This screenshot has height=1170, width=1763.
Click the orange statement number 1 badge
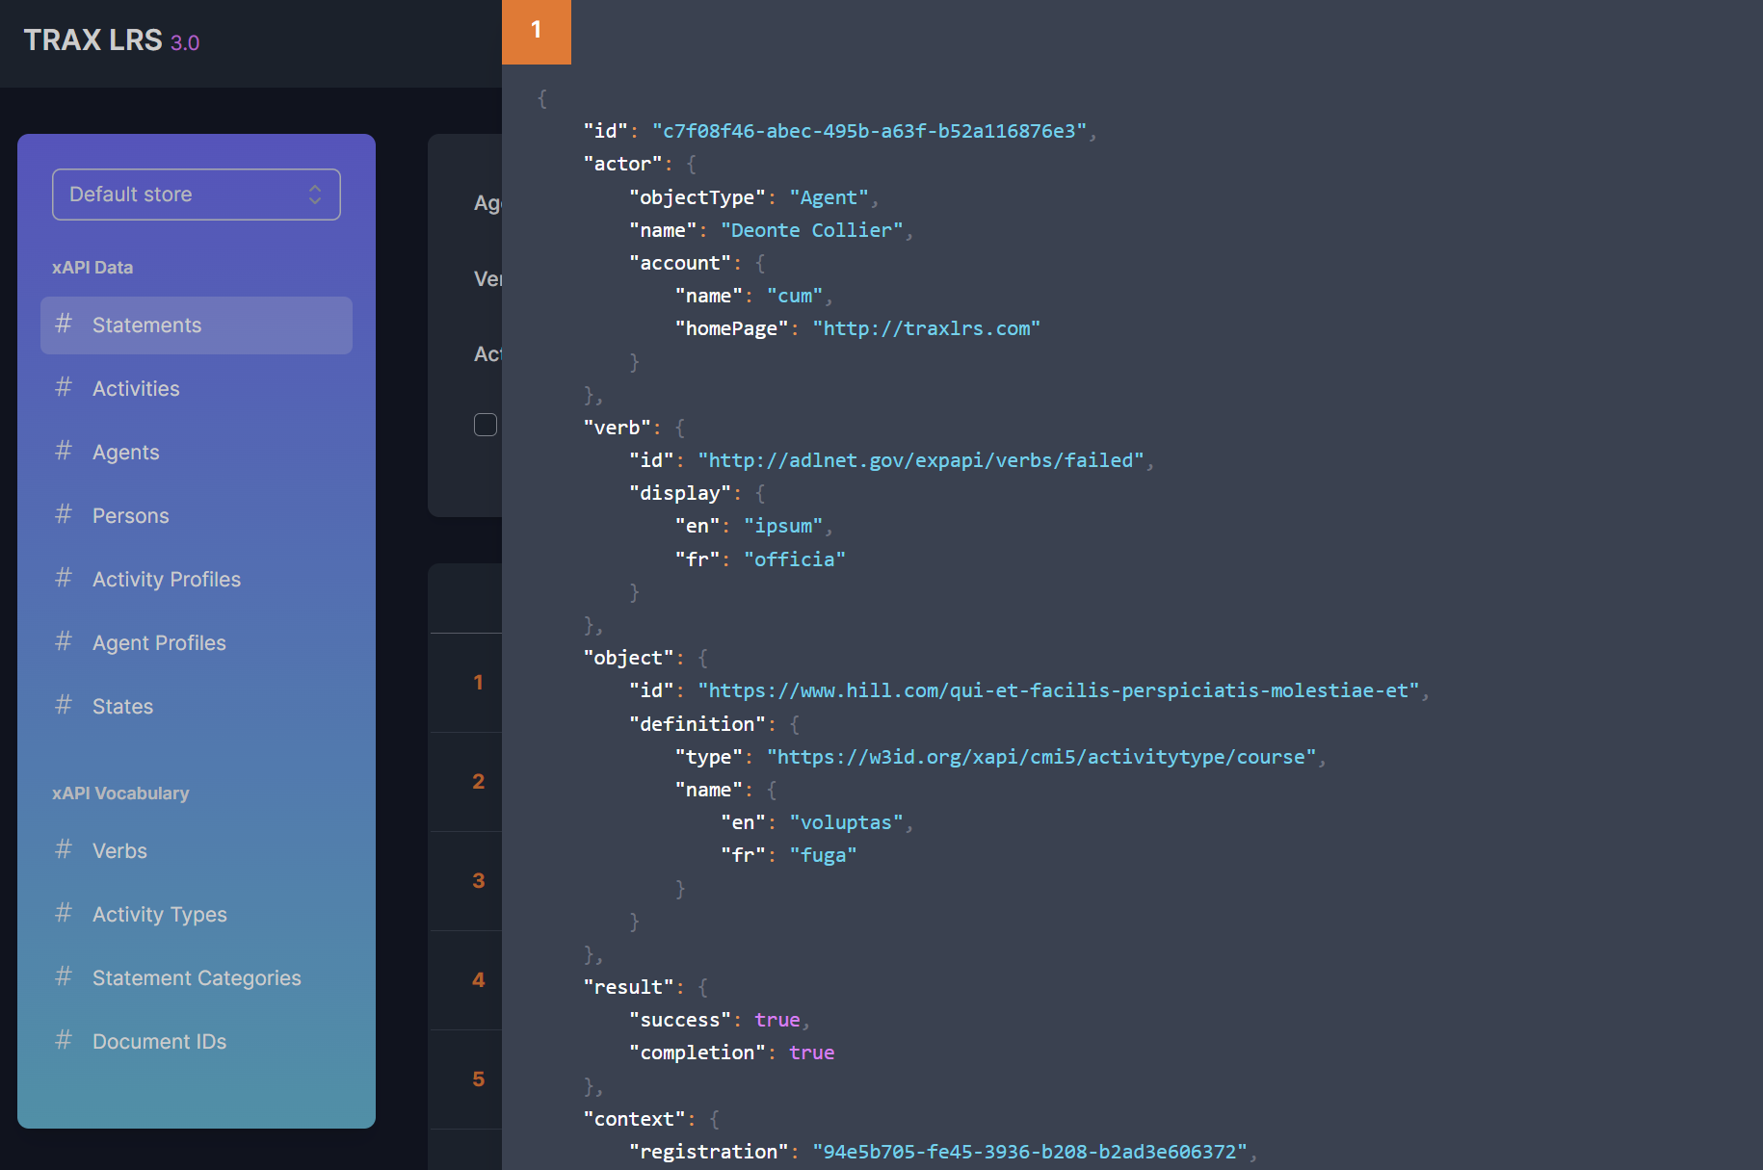point(537,31)
